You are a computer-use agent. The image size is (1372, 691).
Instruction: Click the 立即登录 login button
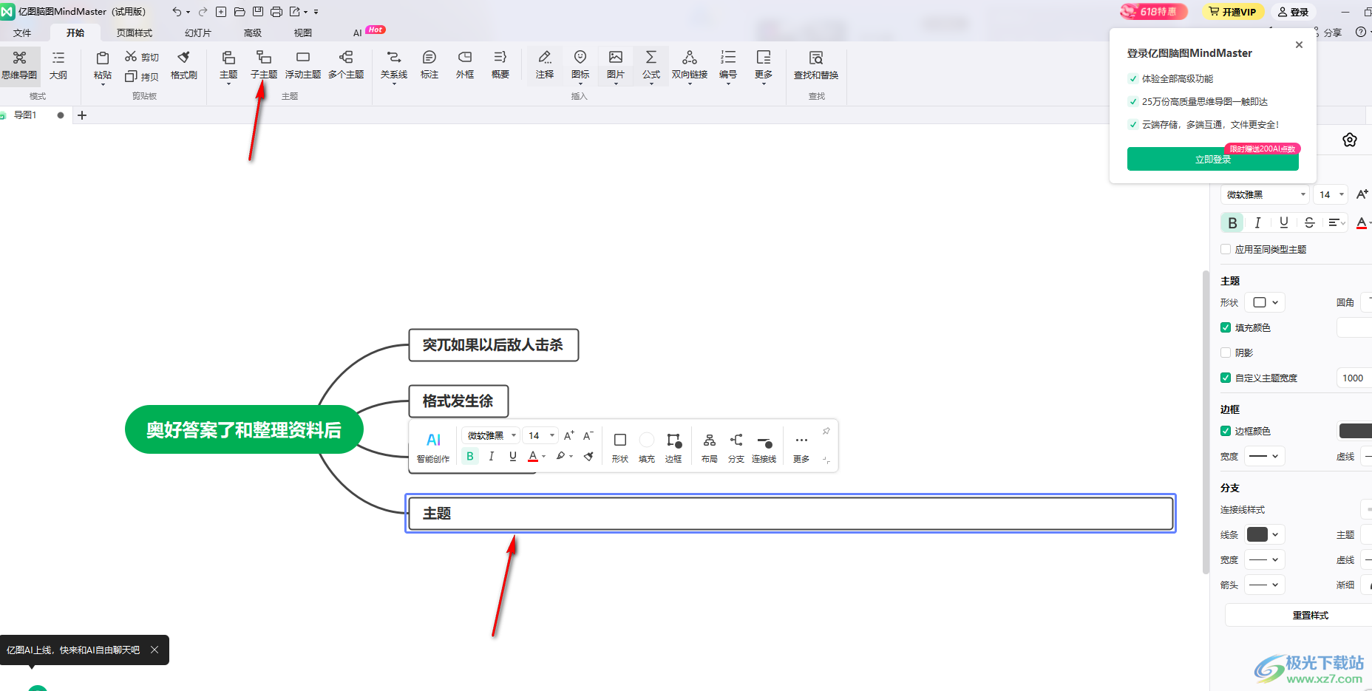1213,159
